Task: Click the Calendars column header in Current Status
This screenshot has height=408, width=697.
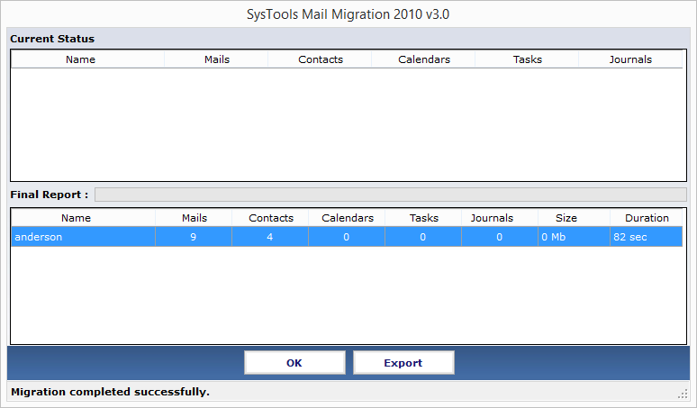Action: (423, 59)
